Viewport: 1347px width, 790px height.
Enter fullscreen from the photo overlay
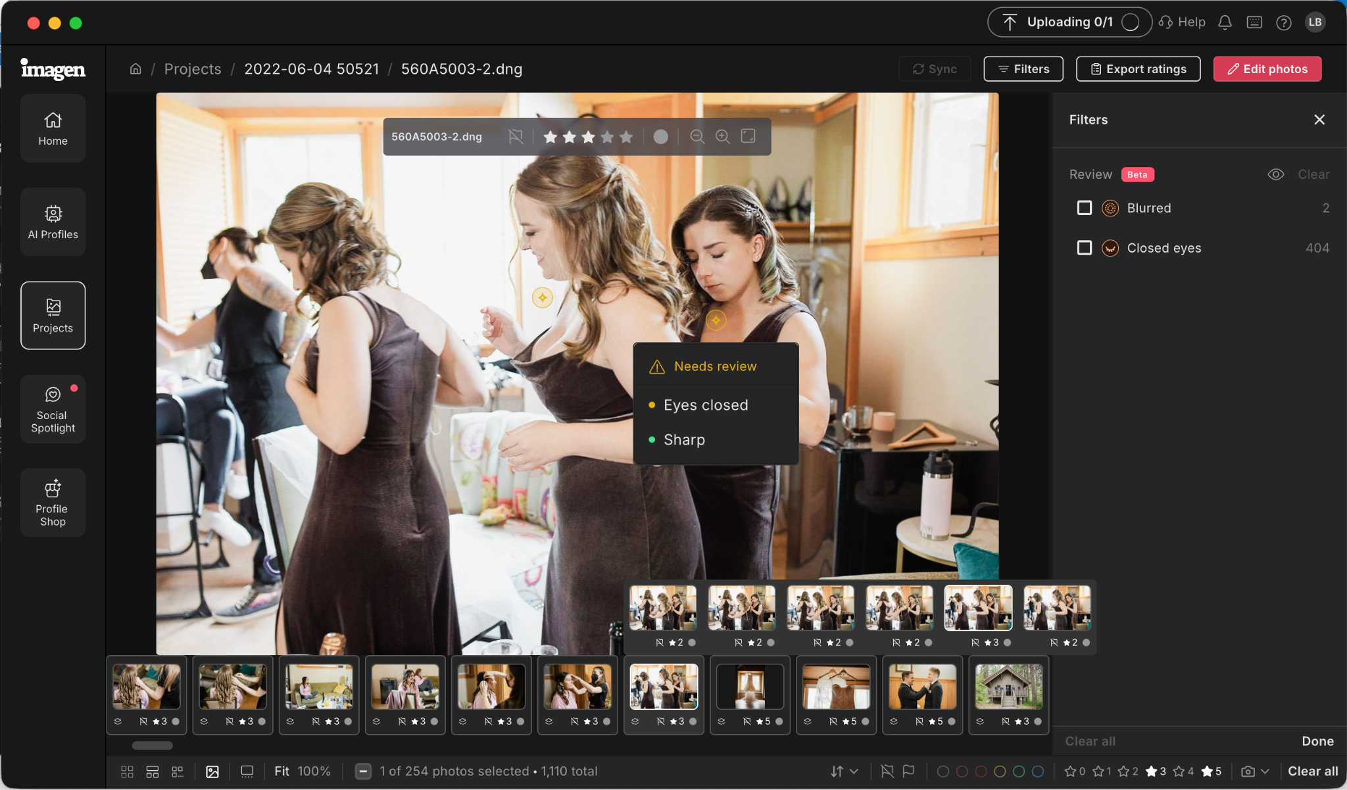748,136
